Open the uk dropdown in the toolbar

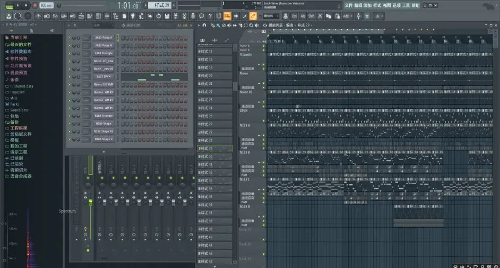tap(379, 16)
